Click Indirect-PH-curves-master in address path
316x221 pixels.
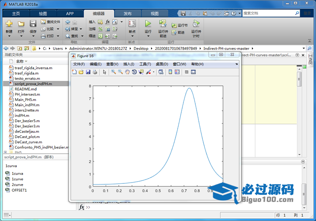226,49
